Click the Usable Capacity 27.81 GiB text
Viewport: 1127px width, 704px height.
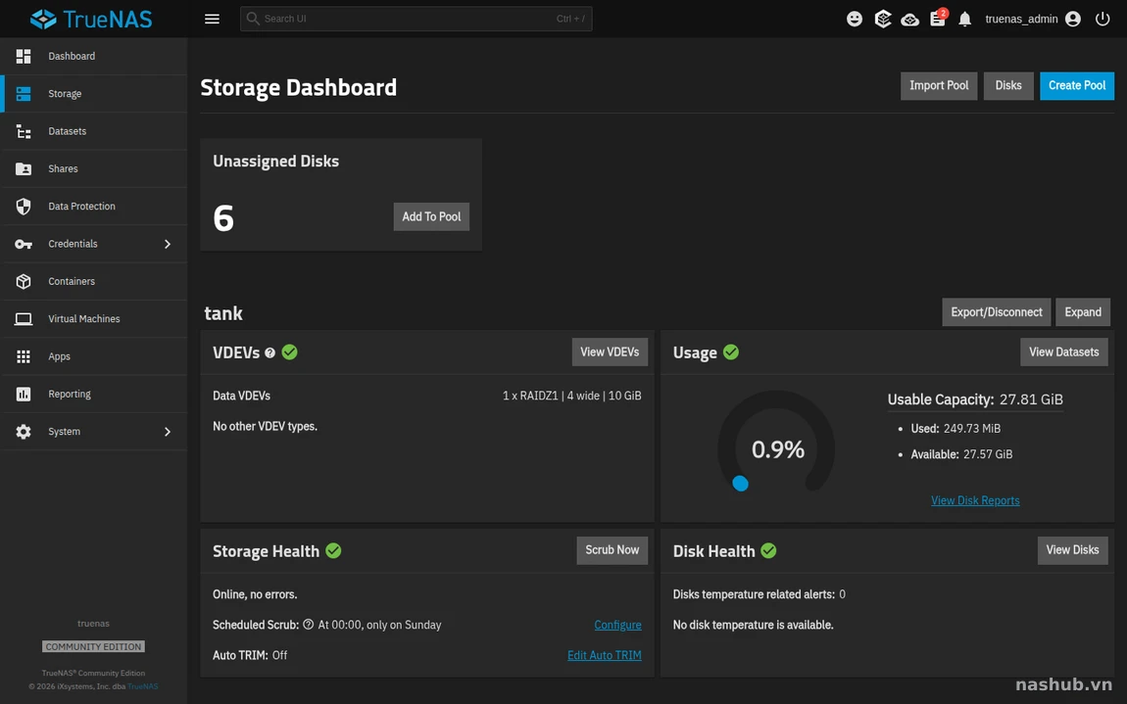tap(975, 399)
